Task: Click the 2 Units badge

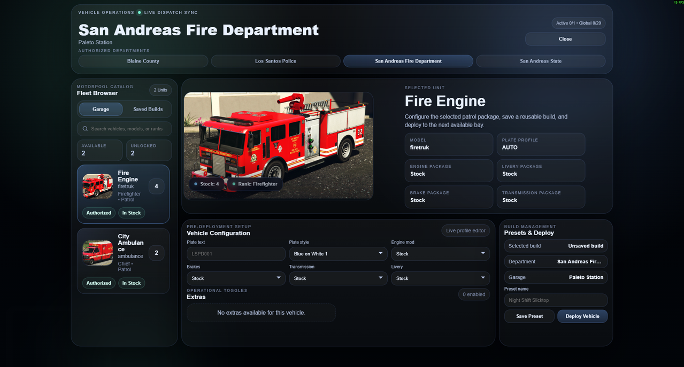Action: (x=160, y=90)
